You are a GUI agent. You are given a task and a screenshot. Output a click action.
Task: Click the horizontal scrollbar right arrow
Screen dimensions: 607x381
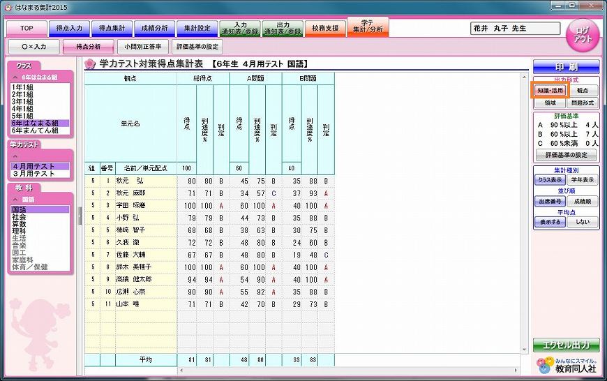(x=516, y=371)
